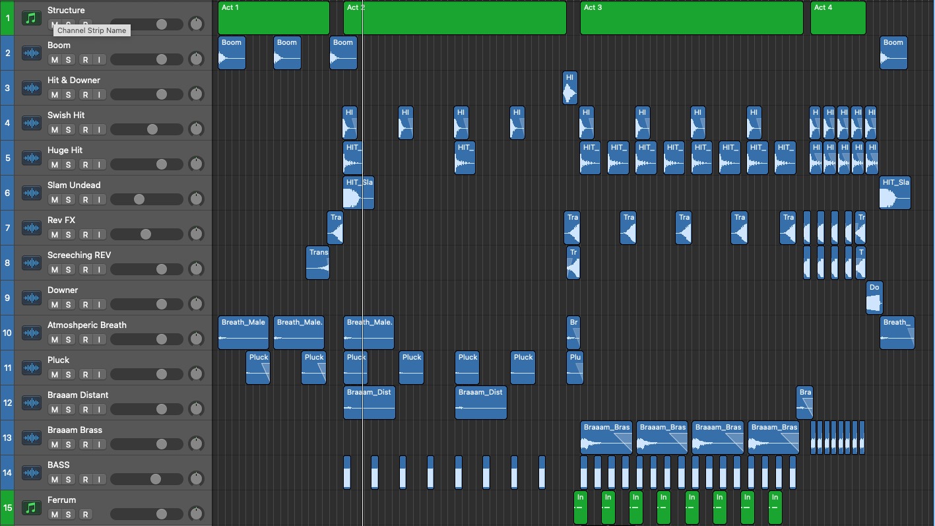Click the Rev FX track's audio icon
This screenshot has width=935, height=526.
tap(32, 228)
